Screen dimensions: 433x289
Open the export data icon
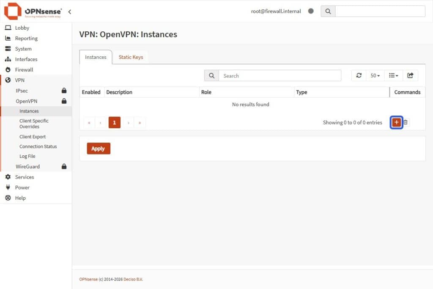(411, 75)
